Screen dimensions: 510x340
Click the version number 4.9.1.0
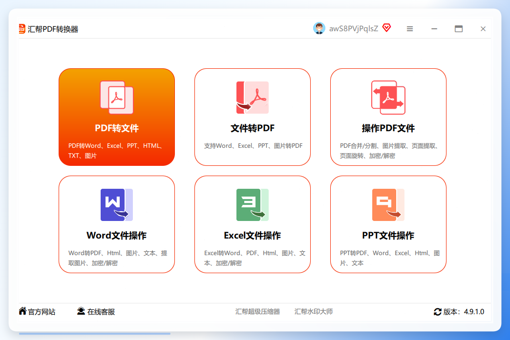pos(474,312)
